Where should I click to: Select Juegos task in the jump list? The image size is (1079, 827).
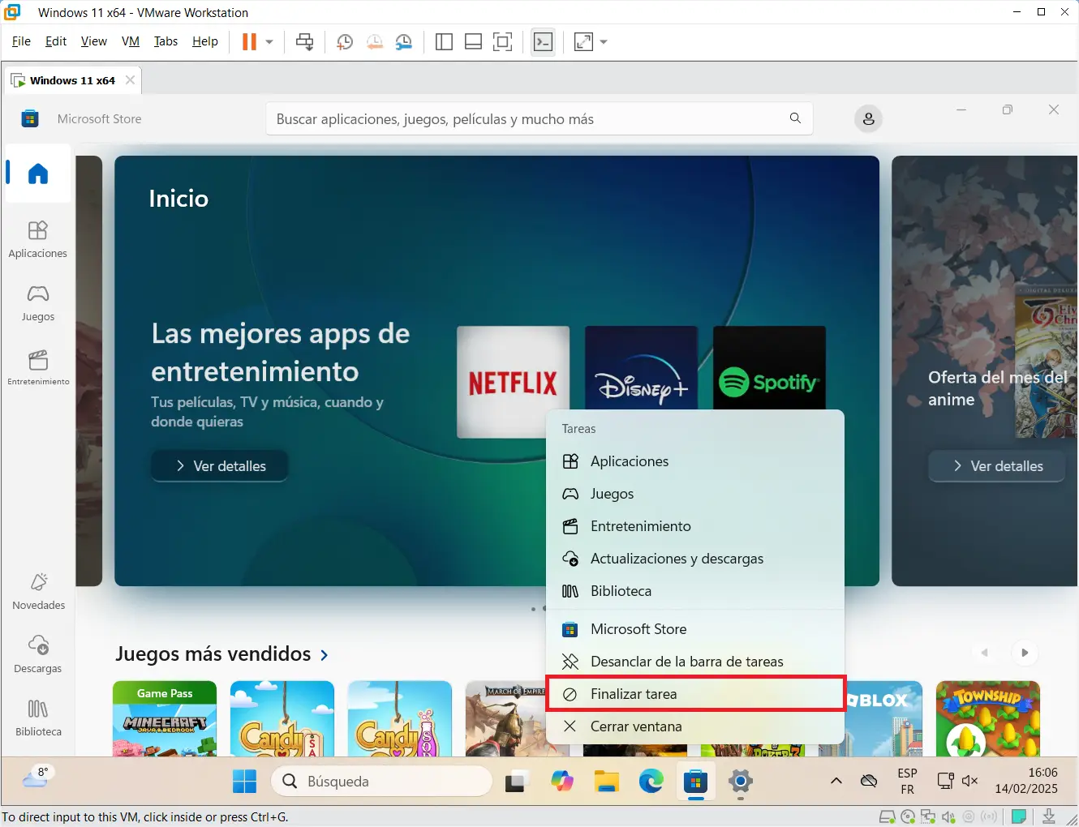pos(694,494)
